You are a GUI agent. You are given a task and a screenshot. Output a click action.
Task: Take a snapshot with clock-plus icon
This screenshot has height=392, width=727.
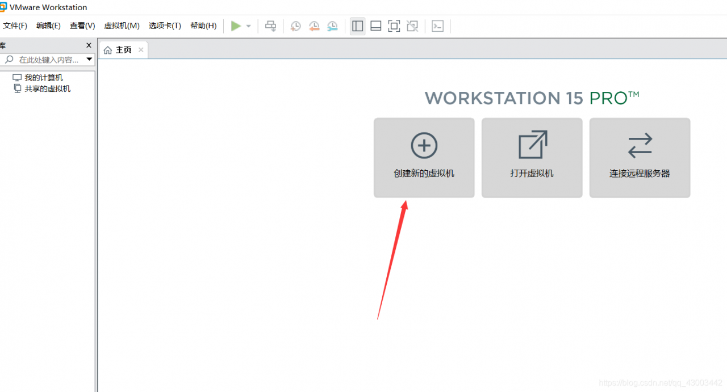295,26
